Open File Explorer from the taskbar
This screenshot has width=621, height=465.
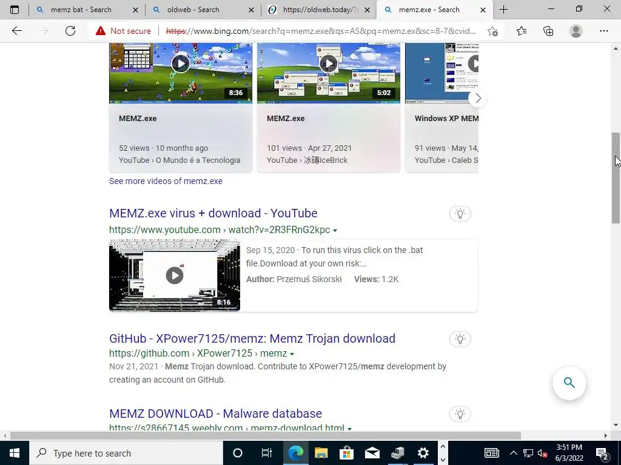click(x=321, y=453)
